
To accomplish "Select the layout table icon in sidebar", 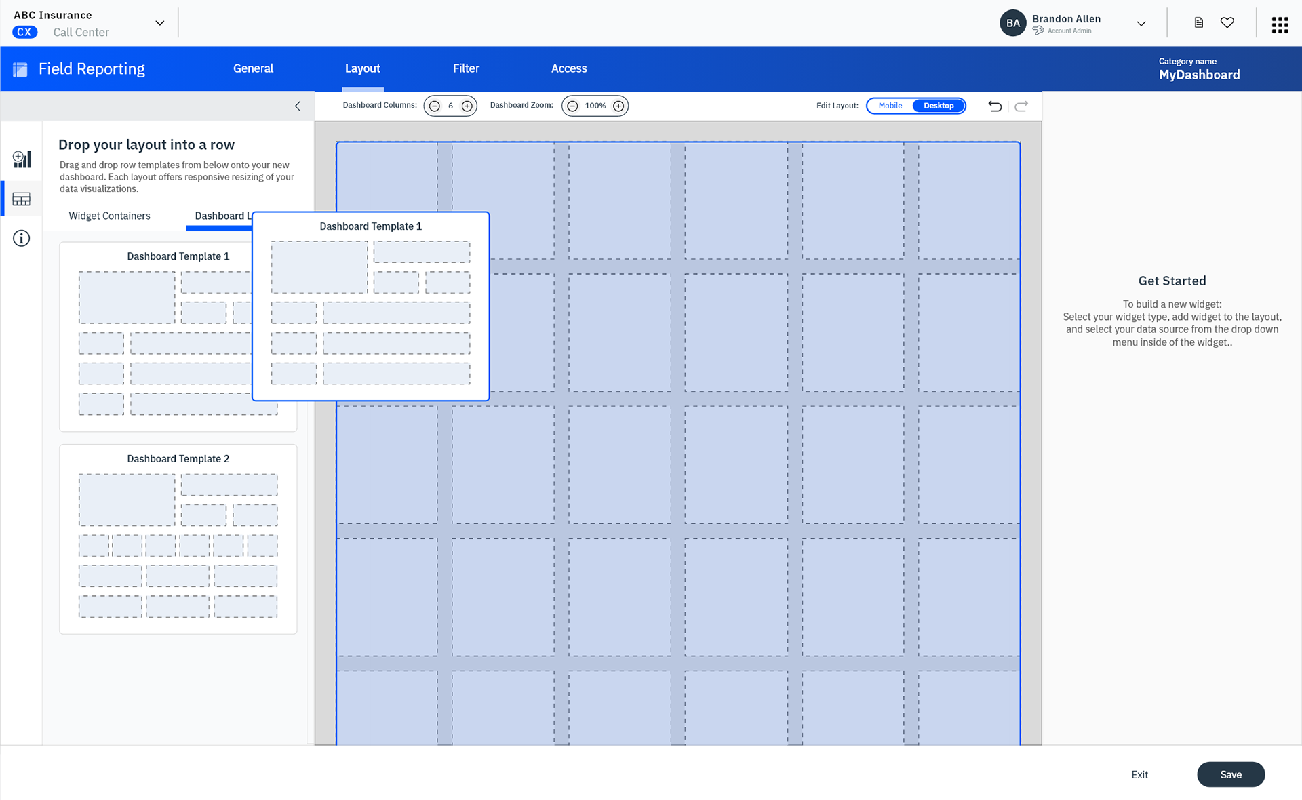I will click(22, 199).
